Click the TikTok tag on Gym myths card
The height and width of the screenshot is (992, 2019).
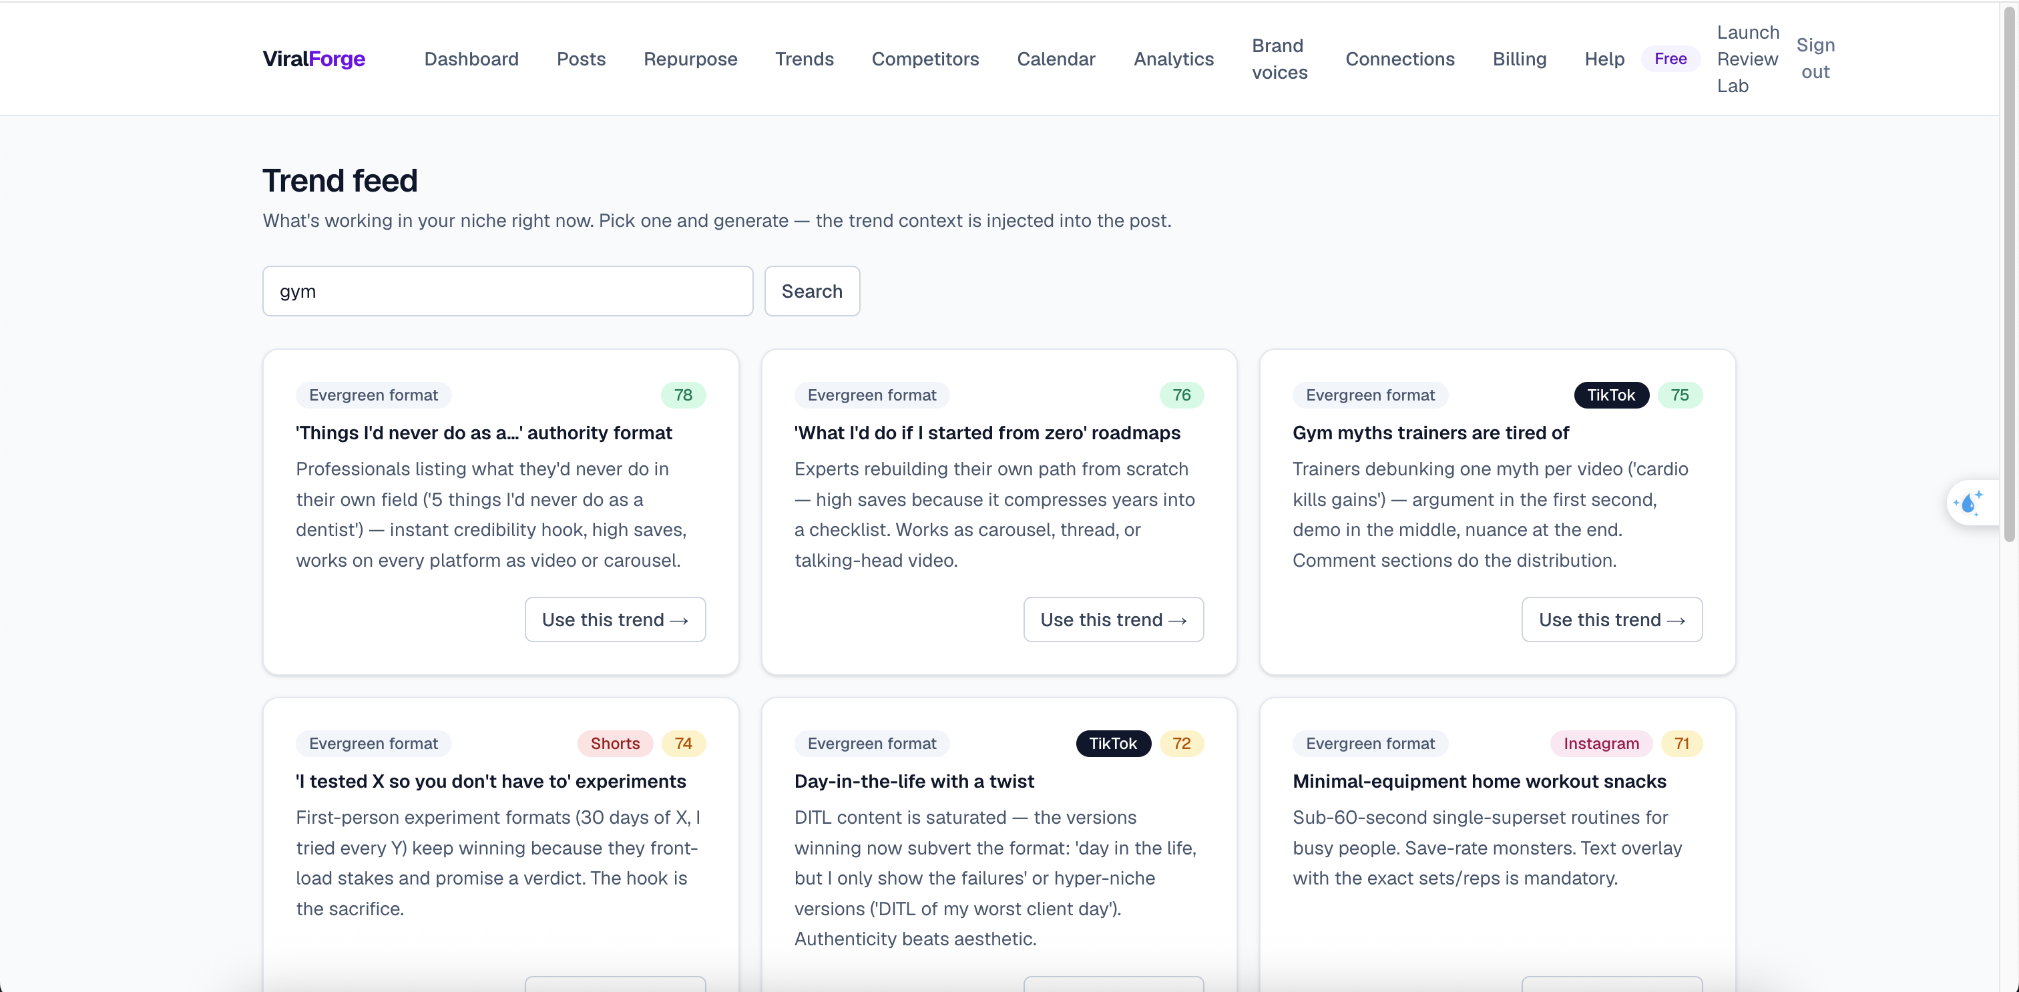point(1610,395)
